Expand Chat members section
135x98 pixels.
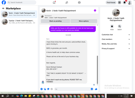(x=116, y=39)
